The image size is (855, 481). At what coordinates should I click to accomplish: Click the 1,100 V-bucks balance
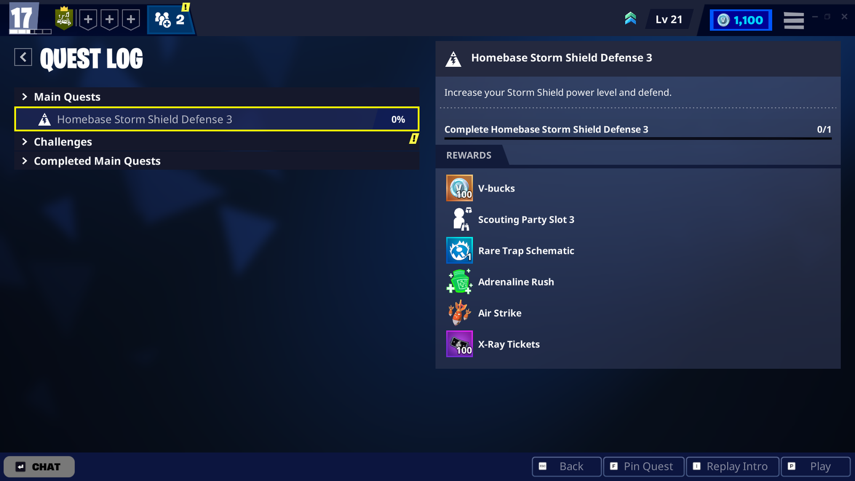tap(740, 20)
